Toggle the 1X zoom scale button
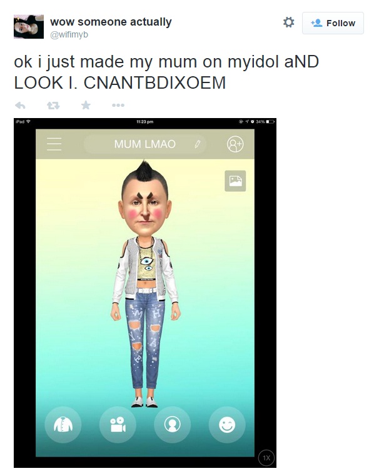 coord(266,458)
